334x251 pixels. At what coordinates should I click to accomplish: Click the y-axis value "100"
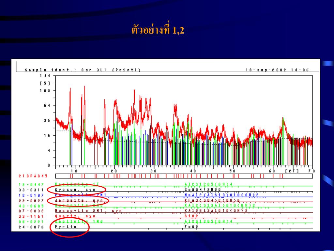click(45, 91)
